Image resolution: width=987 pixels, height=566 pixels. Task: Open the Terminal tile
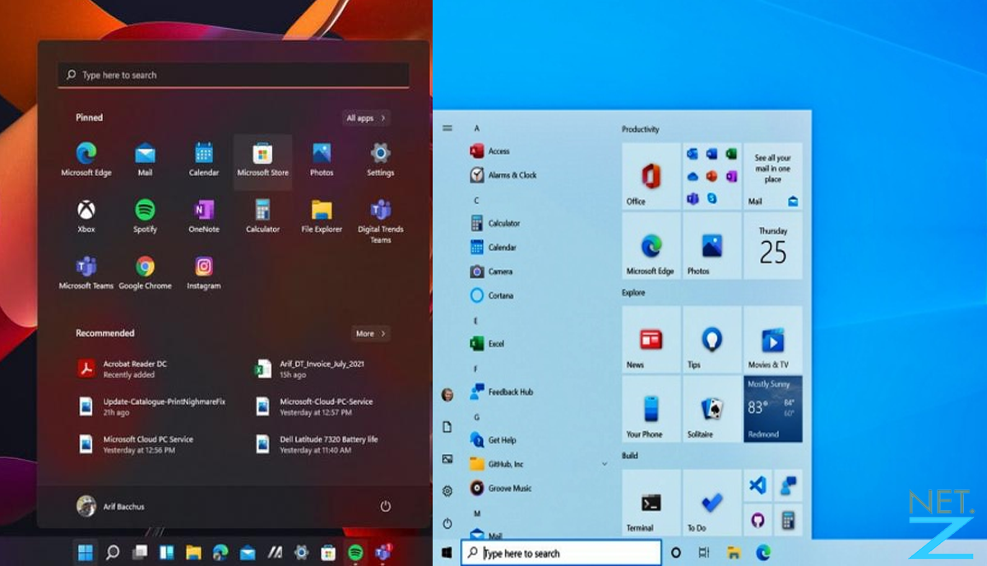(651, 502)
